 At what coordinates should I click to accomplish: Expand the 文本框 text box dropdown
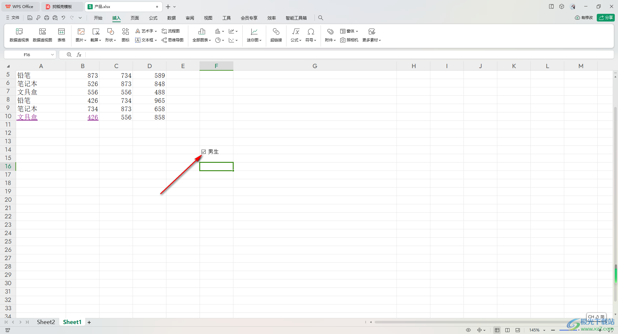(x=156, y=40)
